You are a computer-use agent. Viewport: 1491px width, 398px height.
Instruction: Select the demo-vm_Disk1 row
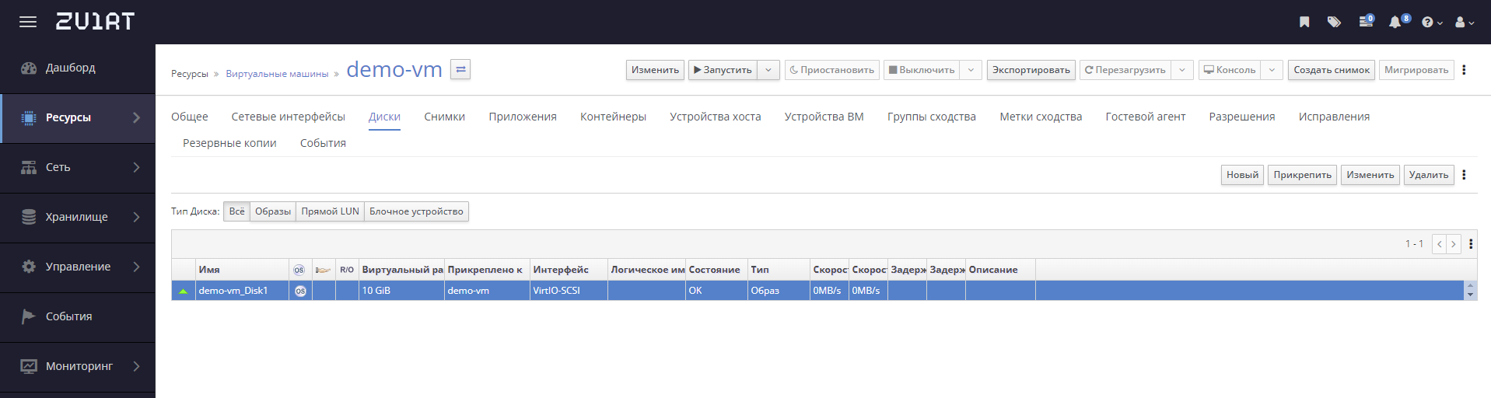tap(817, 291)
